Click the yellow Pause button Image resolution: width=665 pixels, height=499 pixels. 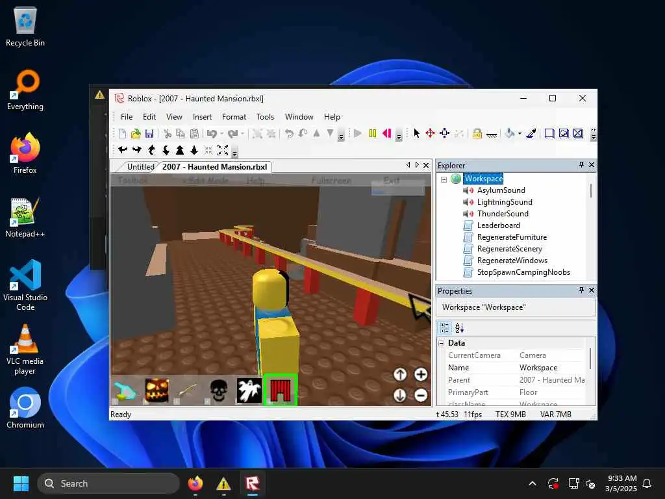tap(372, 134)
